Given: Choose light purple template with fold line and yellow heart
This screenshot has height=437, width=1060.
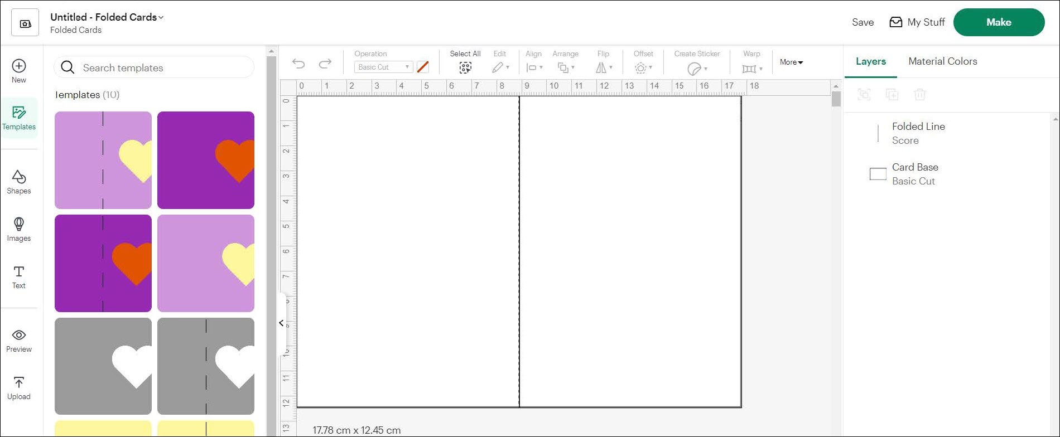Looking at the screenshot, I should [x=103, y=160].
